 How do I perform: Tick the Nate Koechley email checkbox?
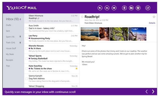coord(26,69)
